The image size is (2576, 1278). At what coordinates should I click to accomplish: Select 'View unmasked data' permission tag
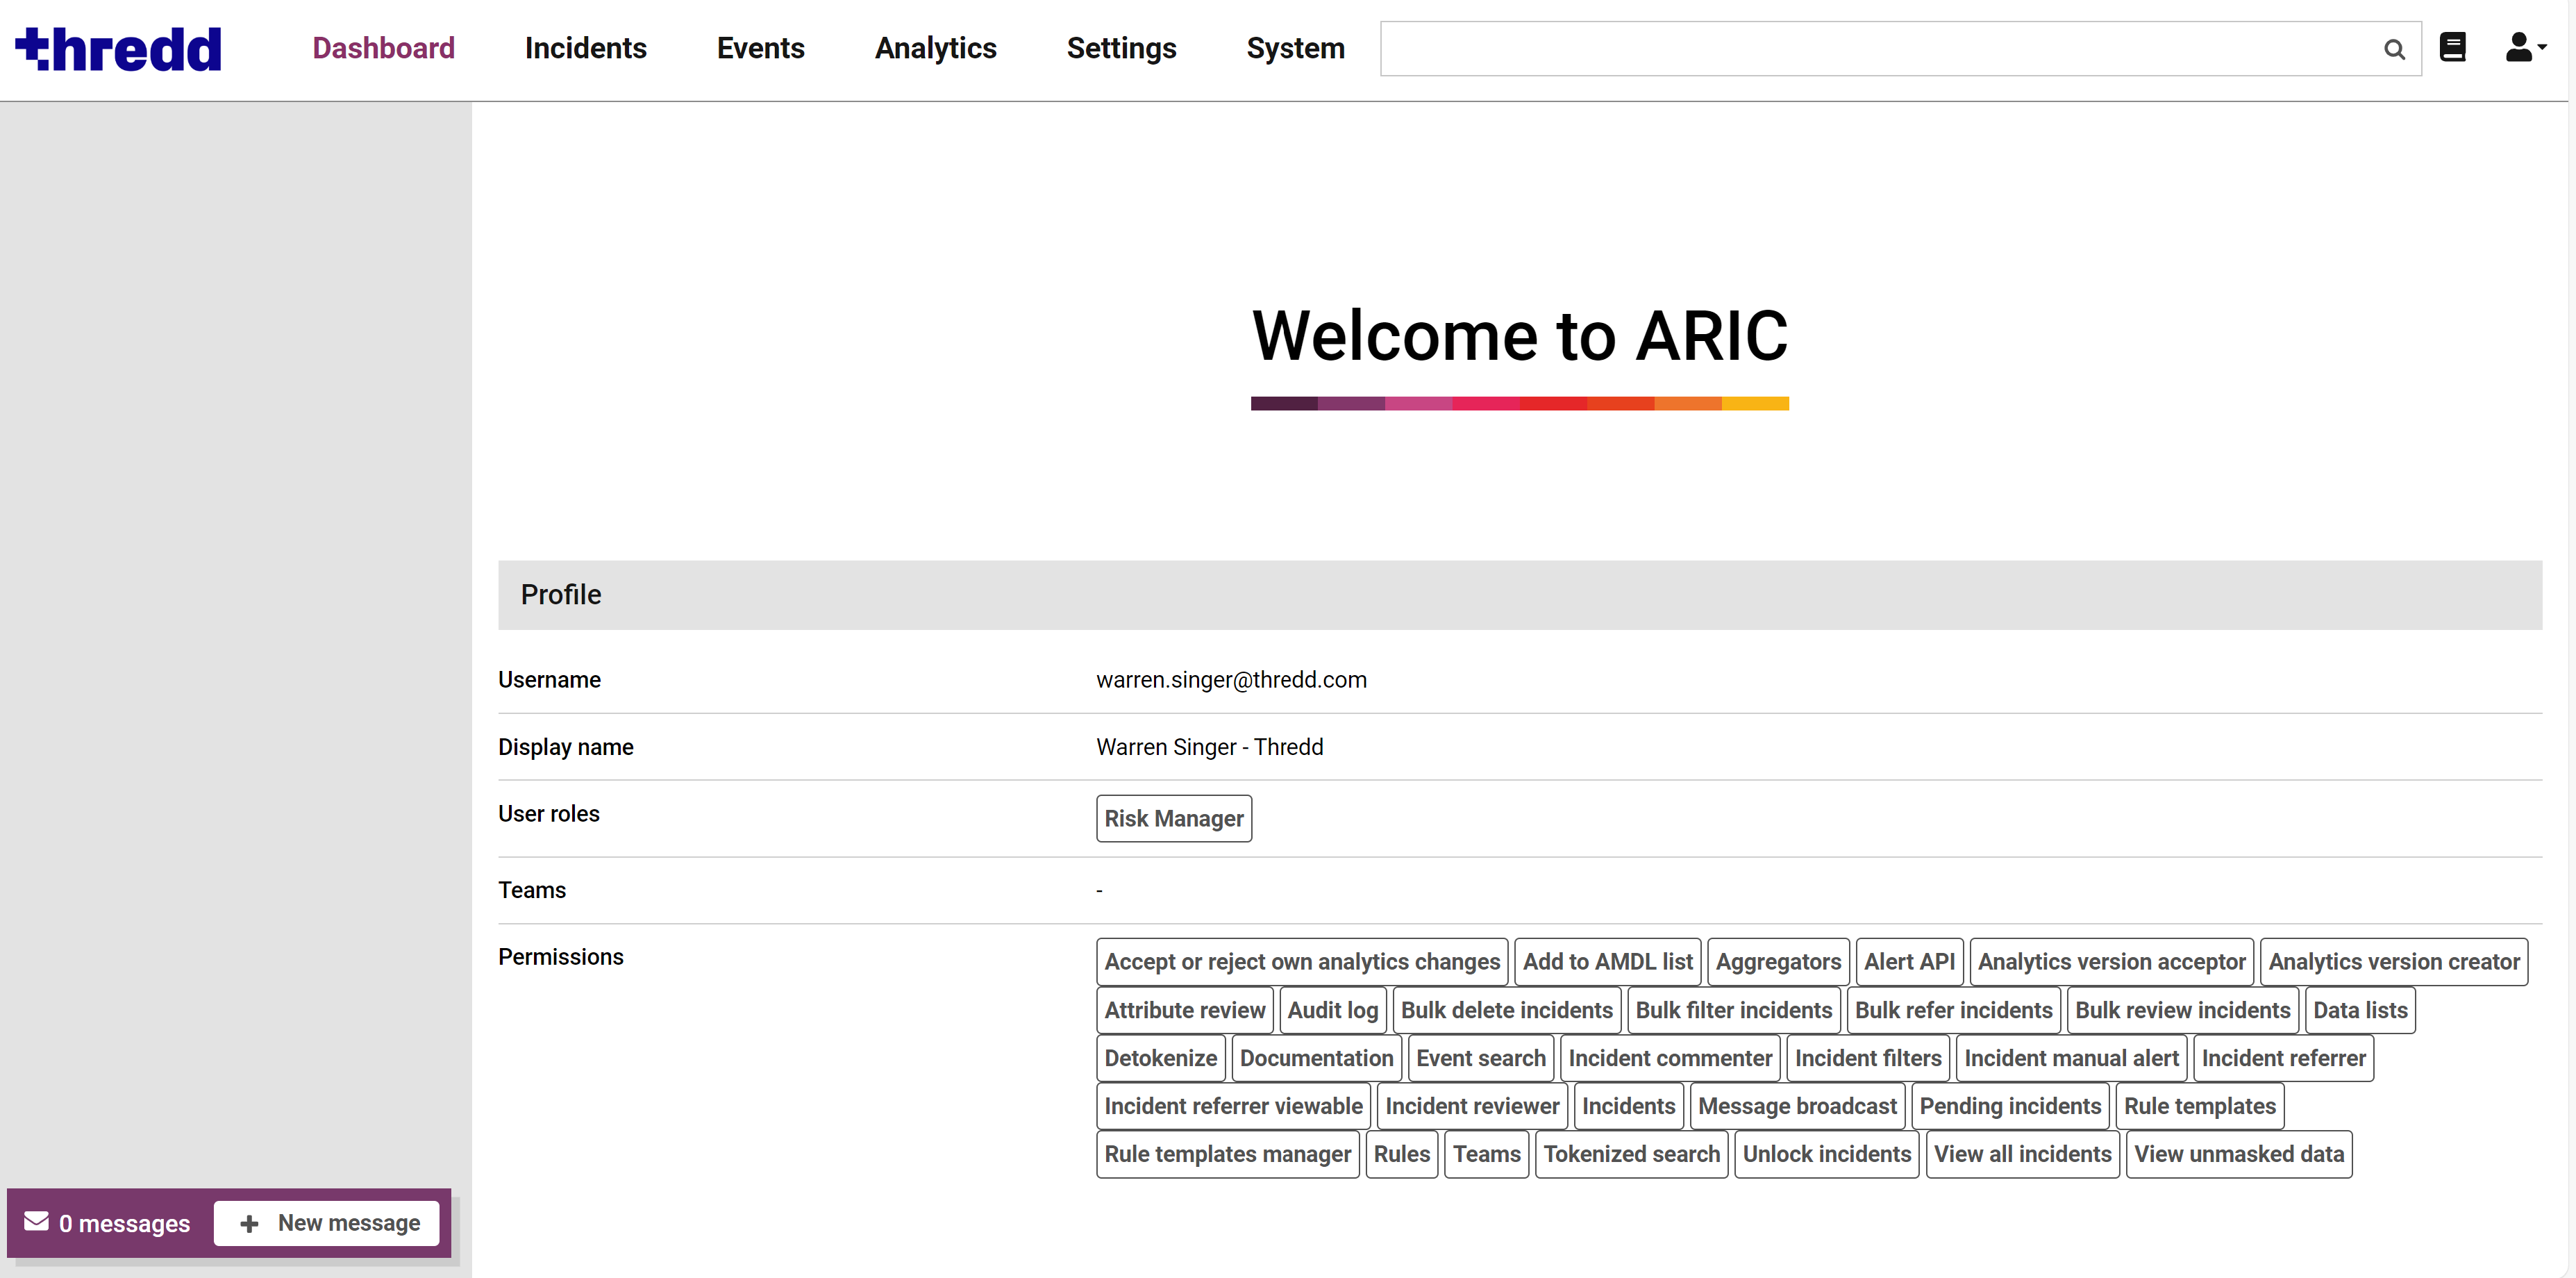point(2238,1154)
